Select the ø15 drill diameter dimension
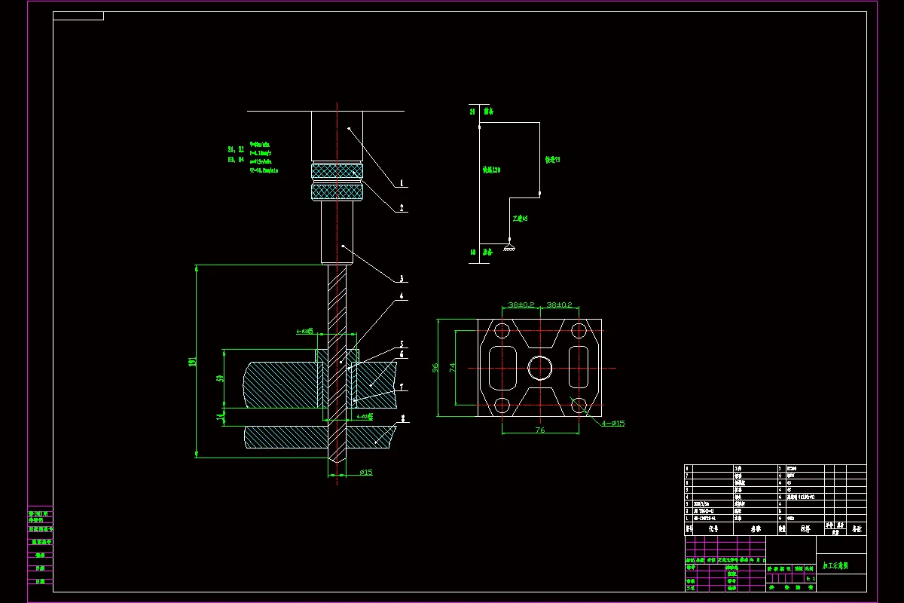This screenshot has width=904, height=603. click(x=366, y=472)
